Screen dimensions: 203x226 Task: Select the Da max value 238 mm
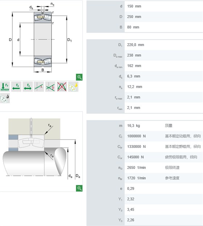click(x=134, y=55)
